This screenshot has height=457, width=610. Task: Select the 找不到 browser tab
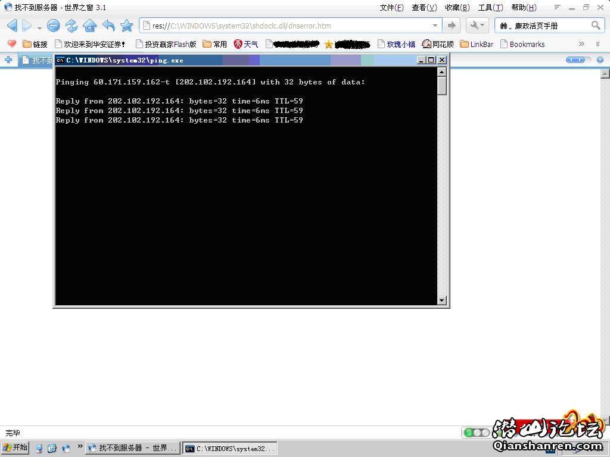tap(36, 60)
